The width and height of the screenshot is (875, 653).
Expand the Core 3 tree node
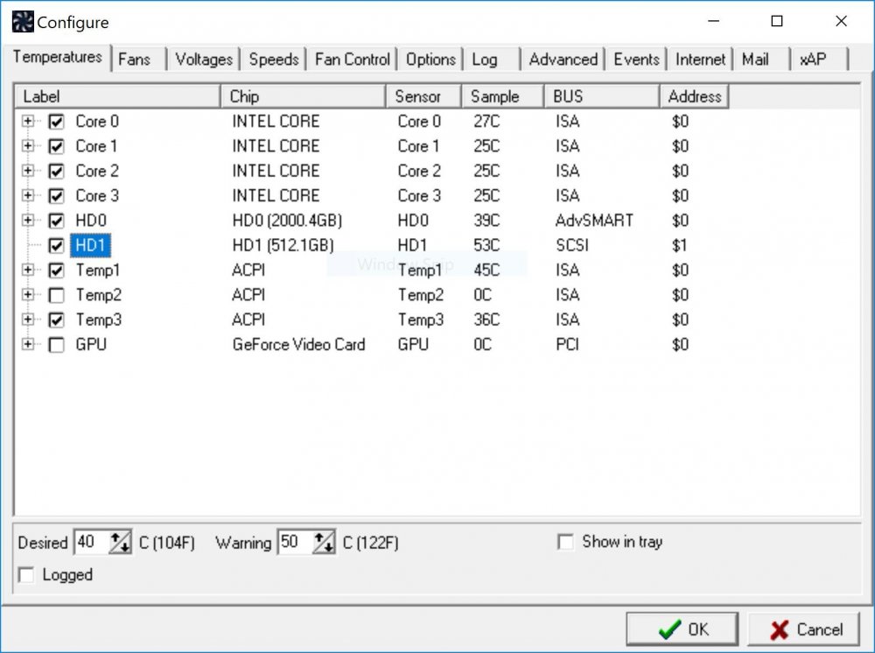coord(27,195)
